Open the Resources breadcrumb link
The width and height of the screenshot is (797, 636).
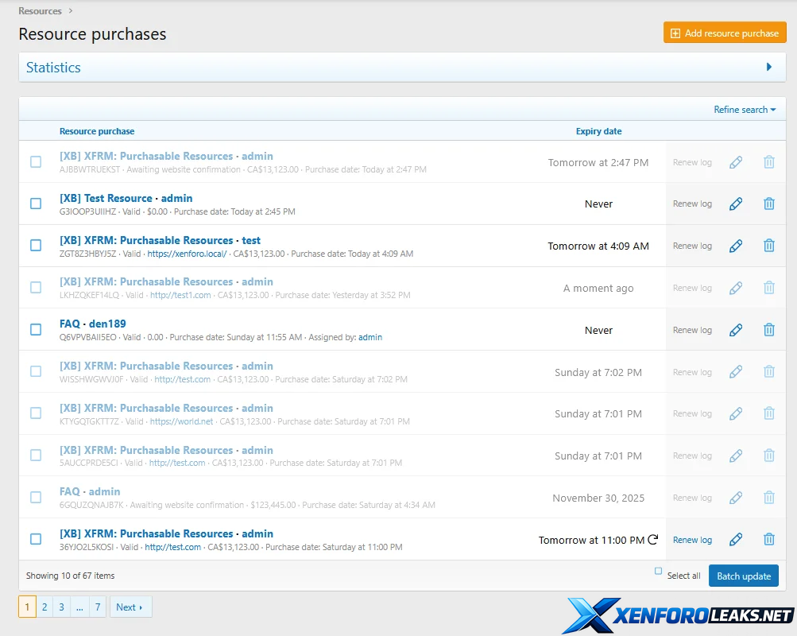pos(40,11)
